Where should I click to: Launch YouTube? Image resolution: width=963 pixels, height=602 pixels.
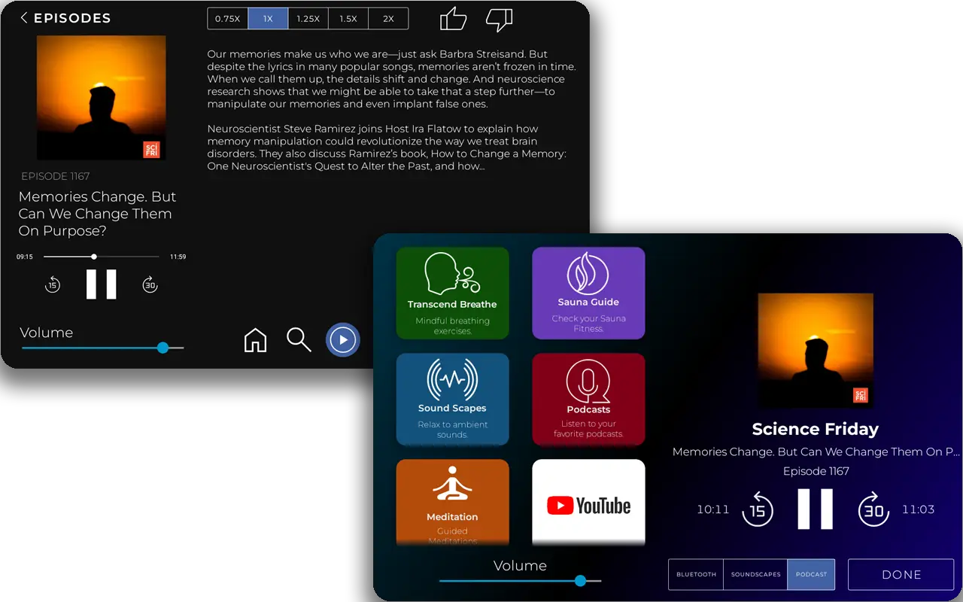coord(588,503)
